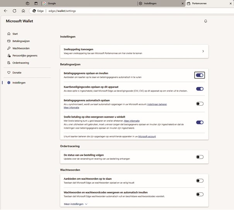
Task: Open the vertical tabs icon
Action: (x=36, y=3)
